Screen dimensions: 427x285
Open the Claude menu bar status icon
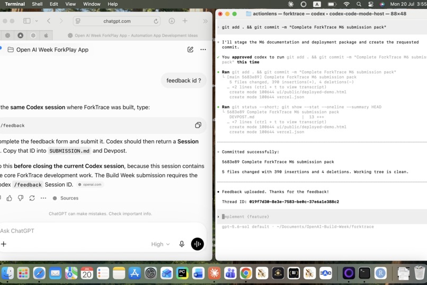tap(291, 4)
